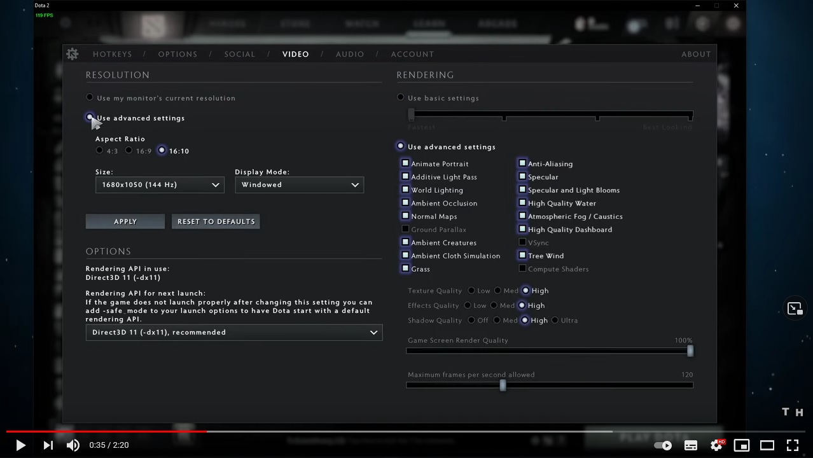Open the Account tab
813x458 pixels.
point(412,54)
